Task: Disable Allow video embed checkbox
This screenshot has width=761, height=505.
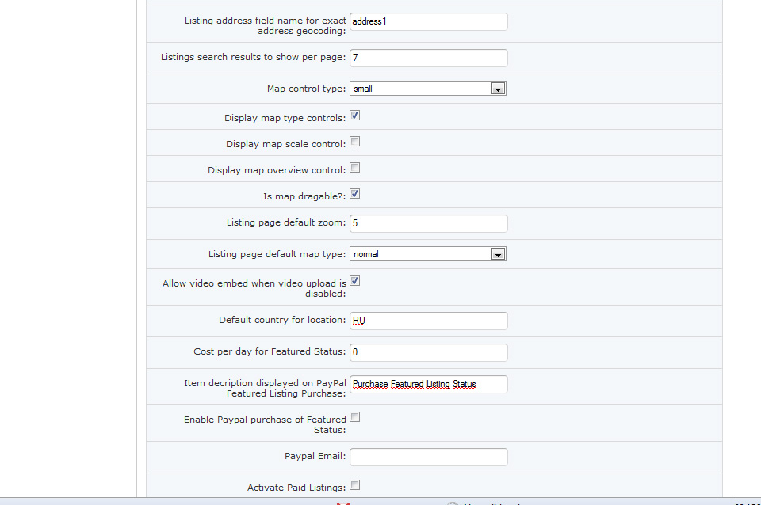Action: 355,281
